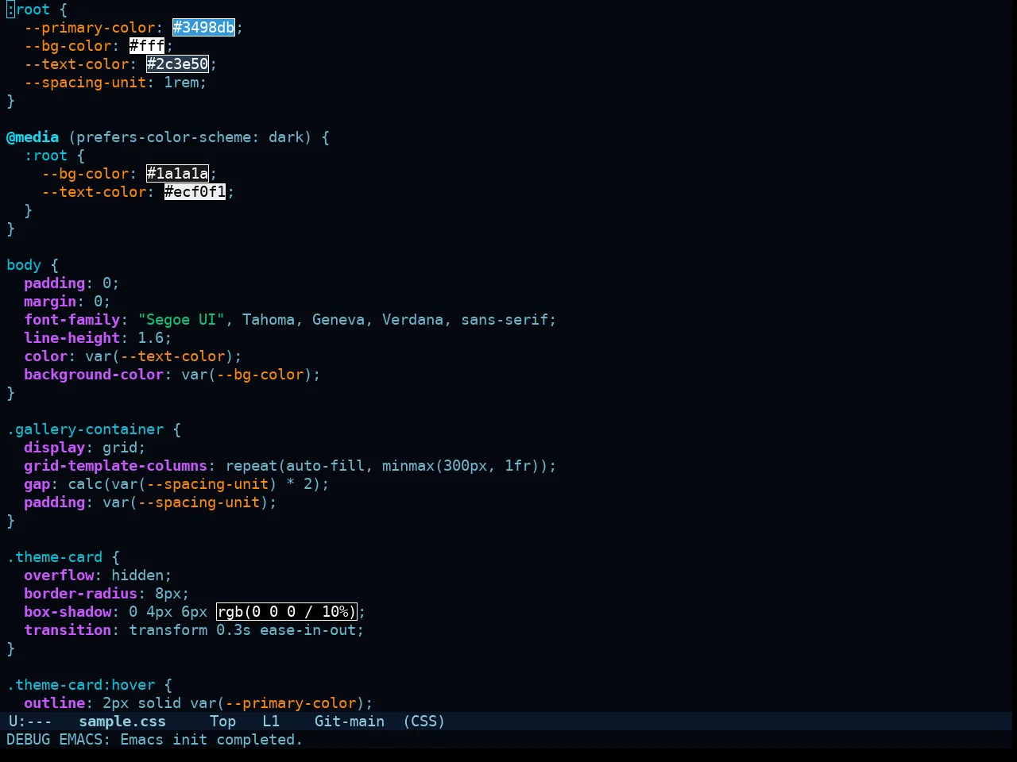The image size is (1017, 762).
Task: Click the echo area init message
Action: 154,740
